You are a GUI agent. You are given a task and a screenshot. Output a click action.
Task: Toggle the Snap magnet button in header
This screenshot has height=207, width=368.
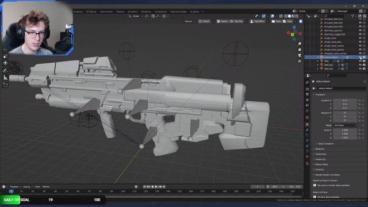pyautogui.click(x=153, y=16)
